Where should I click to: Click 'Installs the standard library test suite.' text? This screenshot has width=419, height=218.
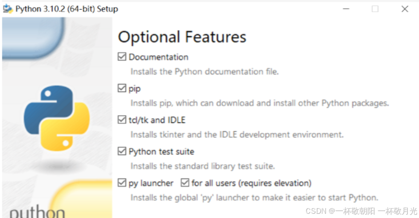(203, 166)
